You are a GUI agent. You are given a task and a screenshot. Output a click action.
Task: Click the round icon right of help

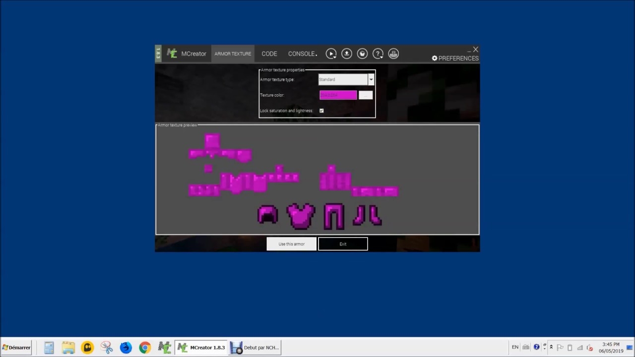point(393,54)
